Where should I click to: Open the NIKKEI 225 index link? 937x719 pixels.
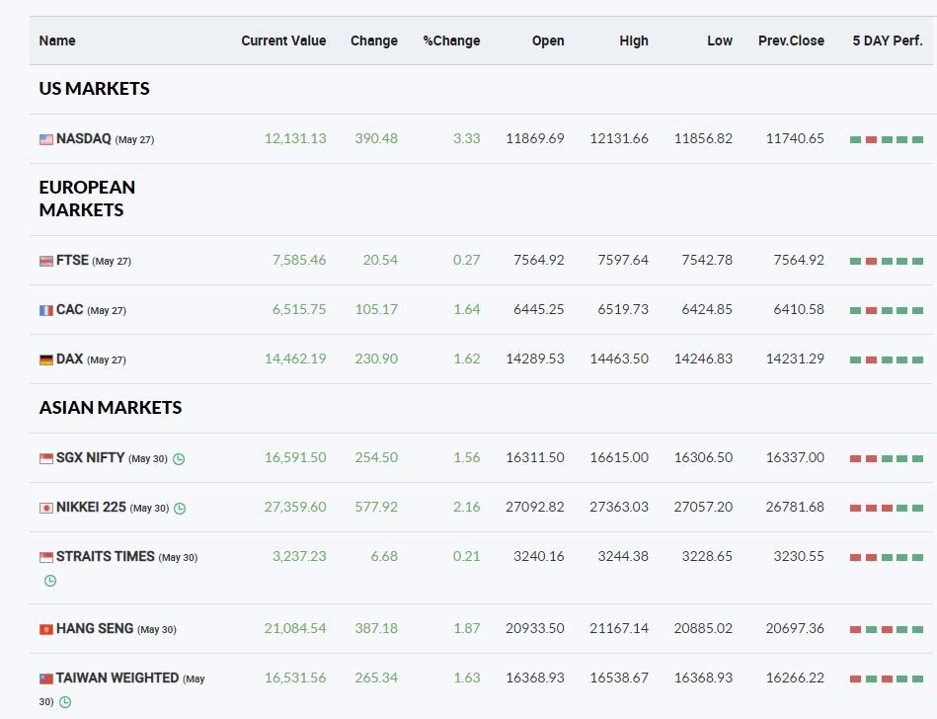[91, 507]
